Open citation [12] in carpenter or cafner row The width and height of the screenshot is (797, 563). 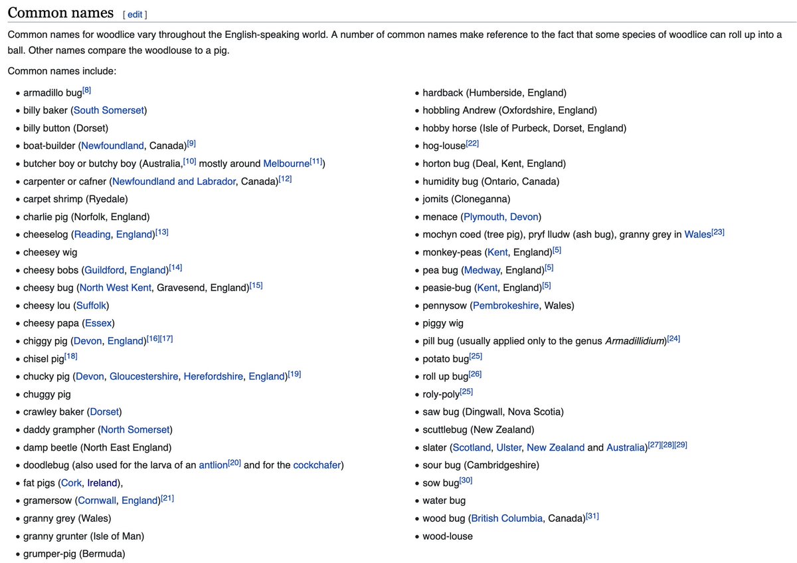(285, 179)
